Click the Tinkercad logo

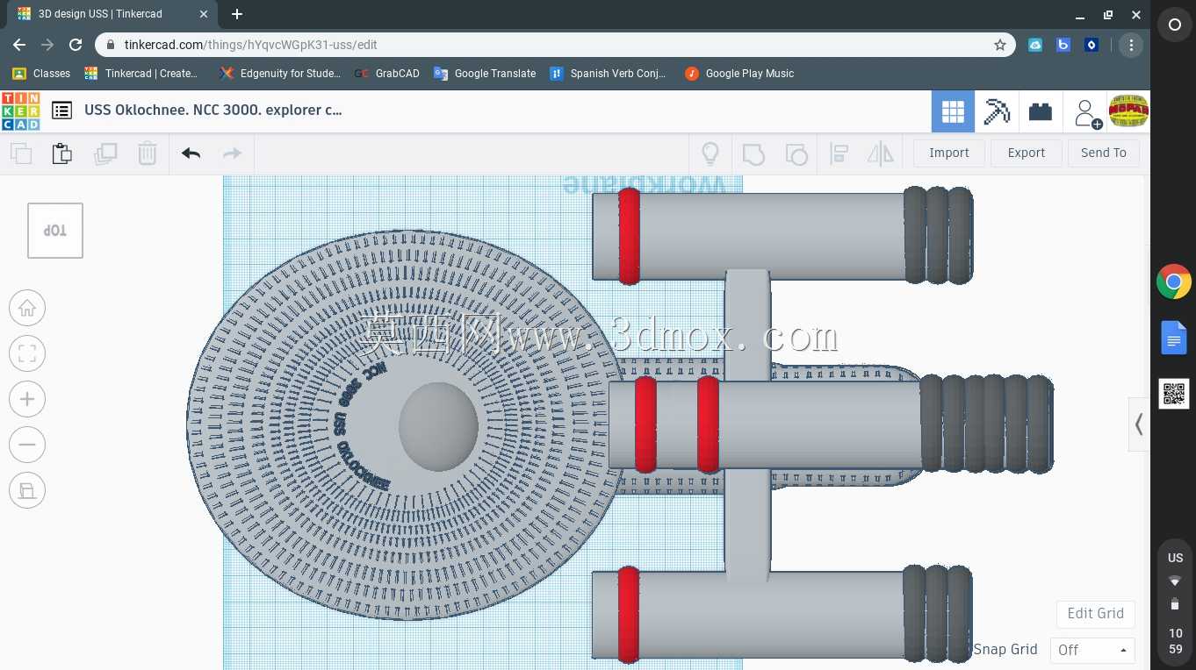pyautogui.click(x=20, y=111)
